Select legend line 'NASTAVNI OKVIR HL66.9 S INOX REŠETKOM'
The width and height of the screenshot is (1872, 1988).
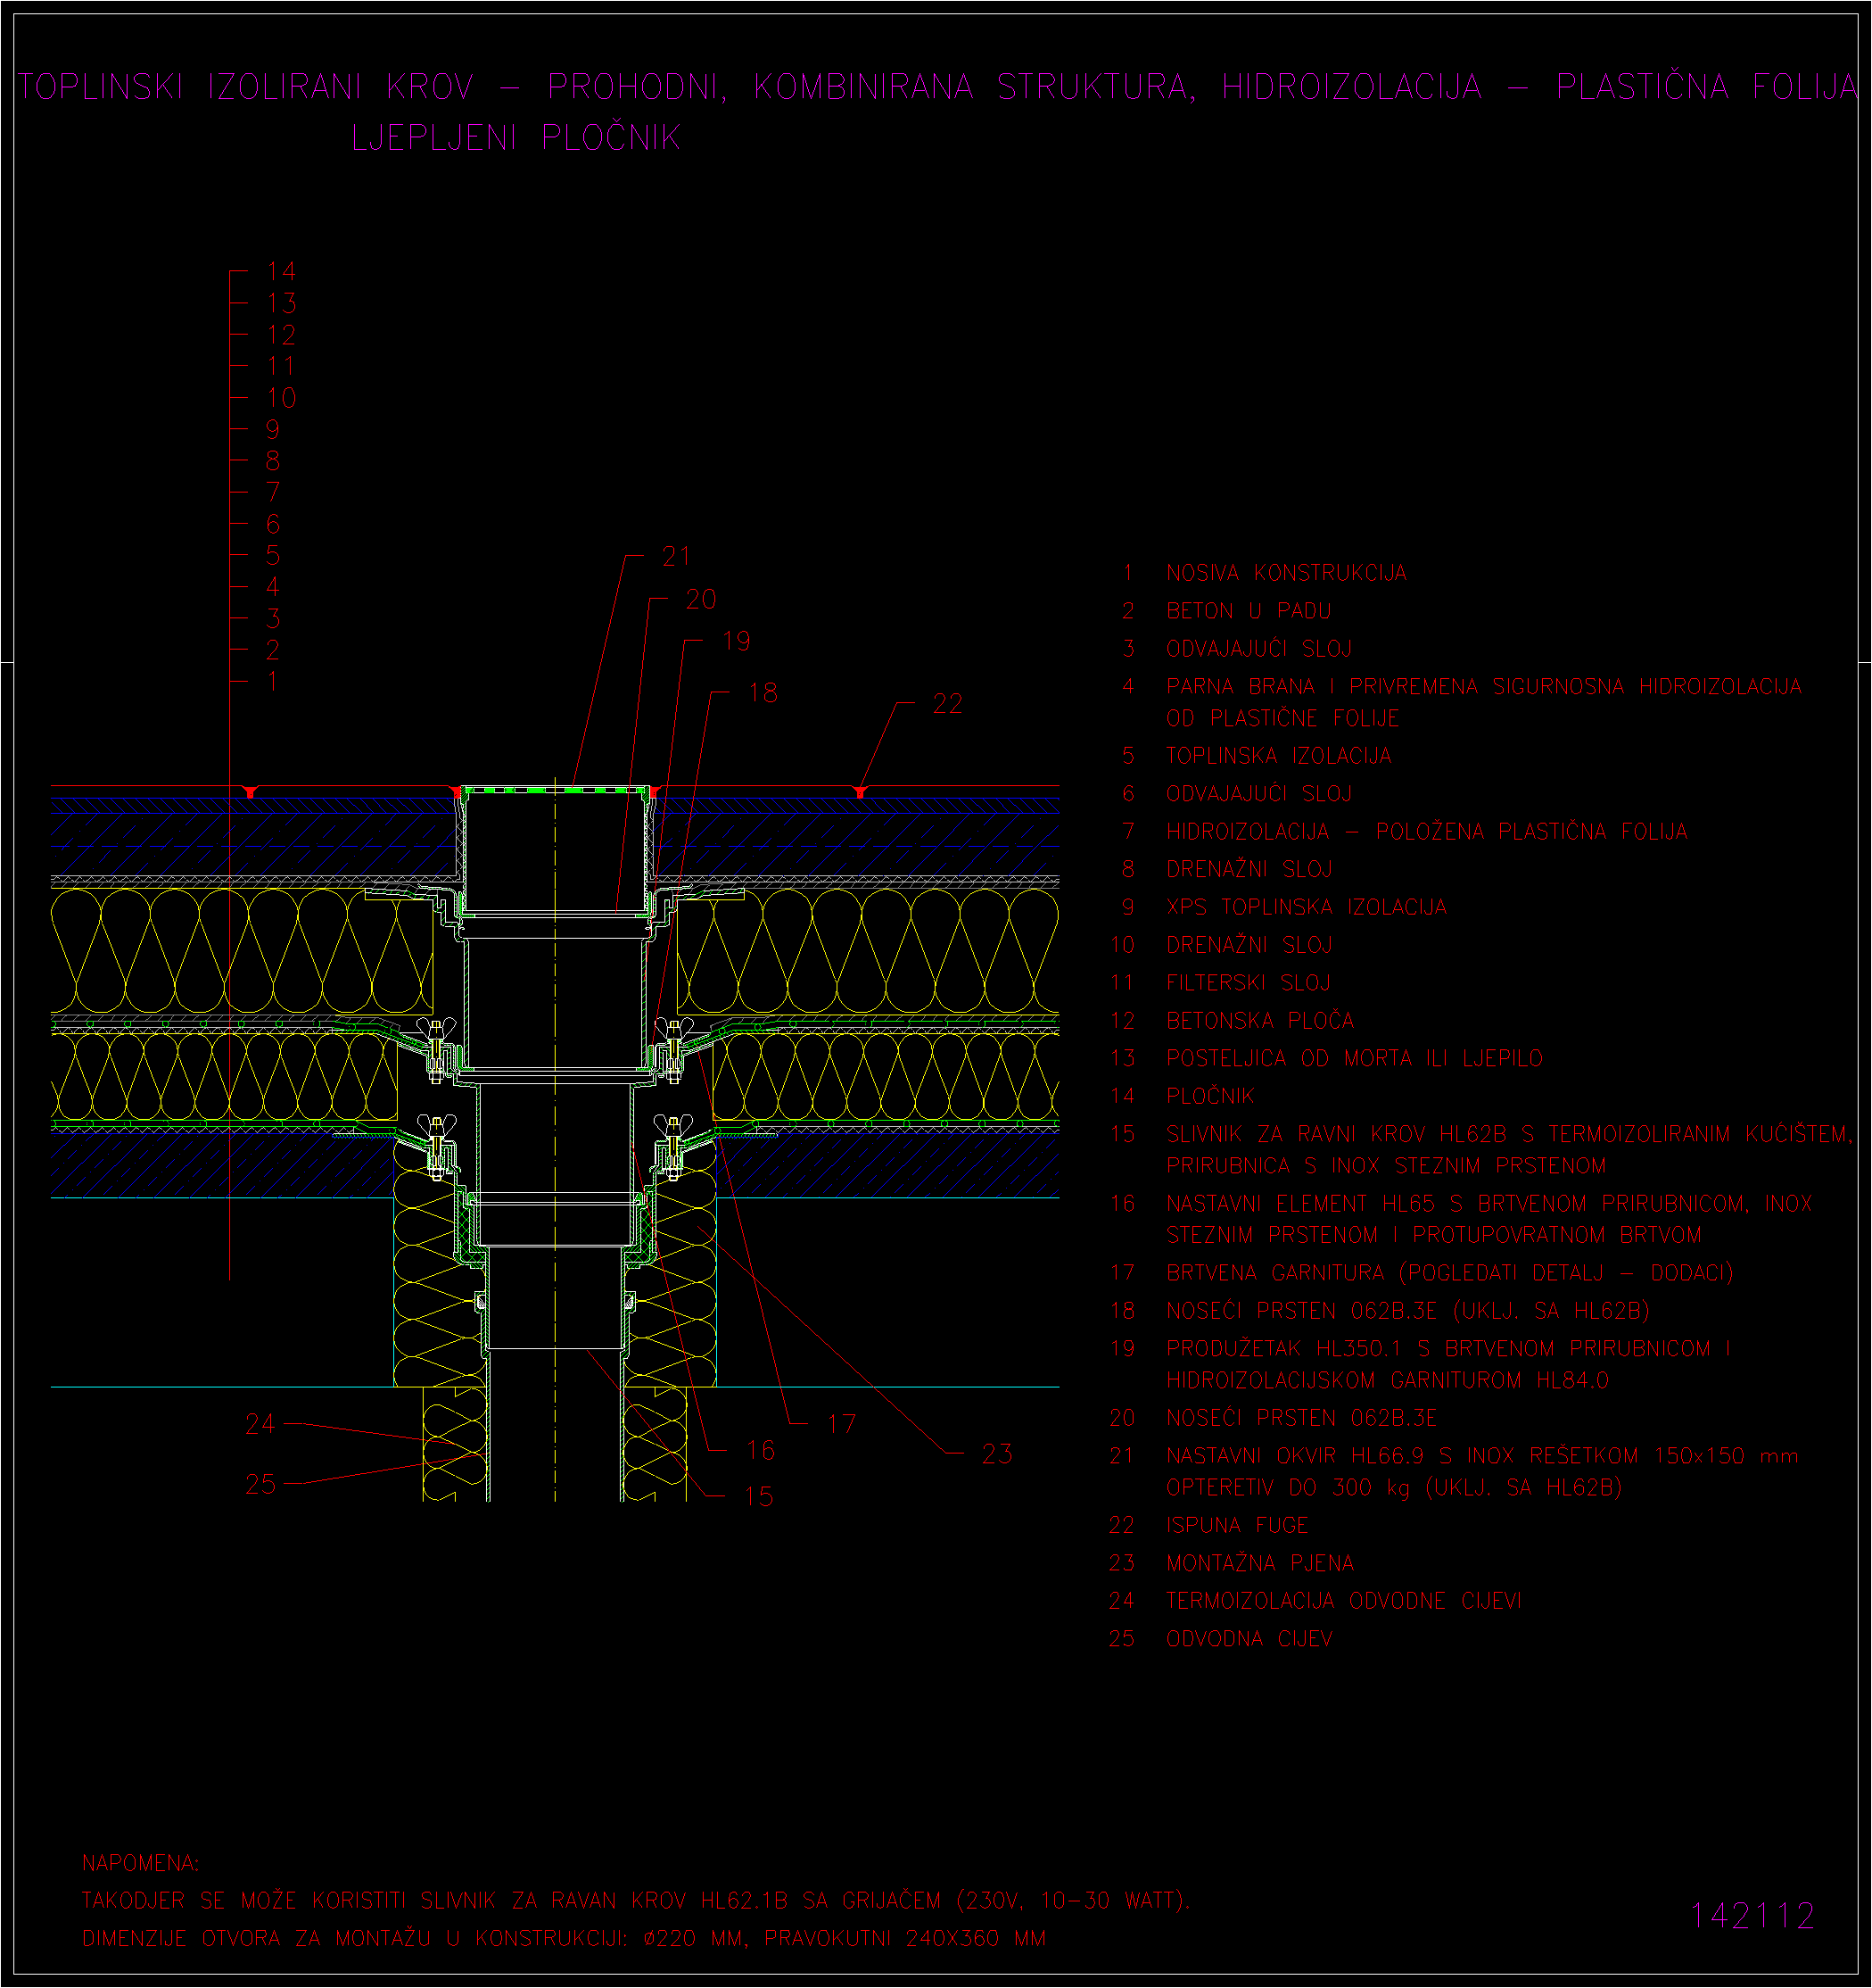[x=1482, y=1455]
